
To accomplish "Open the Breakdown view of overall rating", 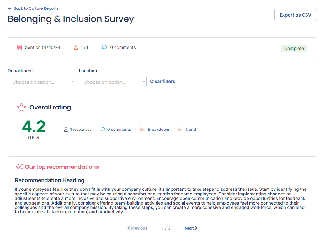I will 158,130.
